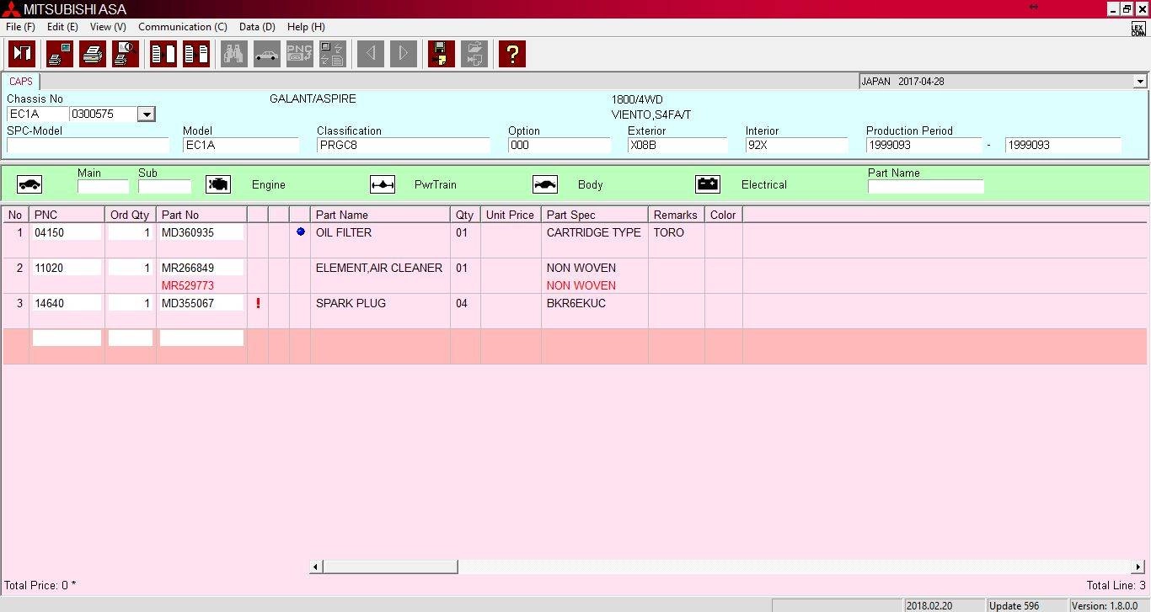Click the Sub group input field

pos(164,187)
